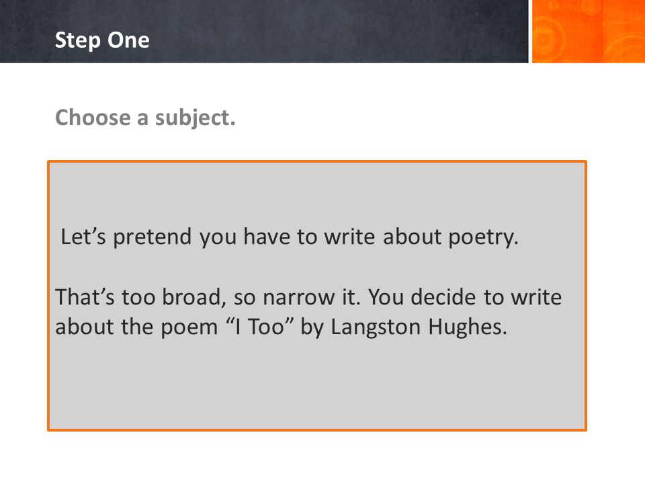
Task: Select the "Choose a subject." heading
Action: (145, 118)
